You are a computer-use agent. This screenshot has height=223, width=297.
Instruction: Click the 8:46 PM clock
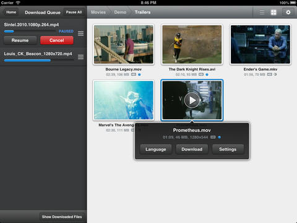(148, 2)
